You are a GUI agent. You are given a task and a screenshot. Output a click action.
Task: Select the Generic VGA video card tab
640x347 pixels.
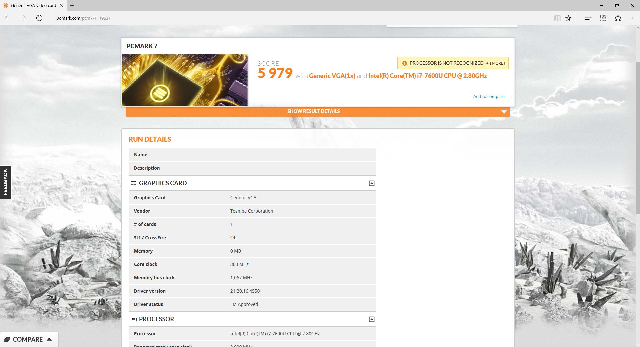pos(33,5)
